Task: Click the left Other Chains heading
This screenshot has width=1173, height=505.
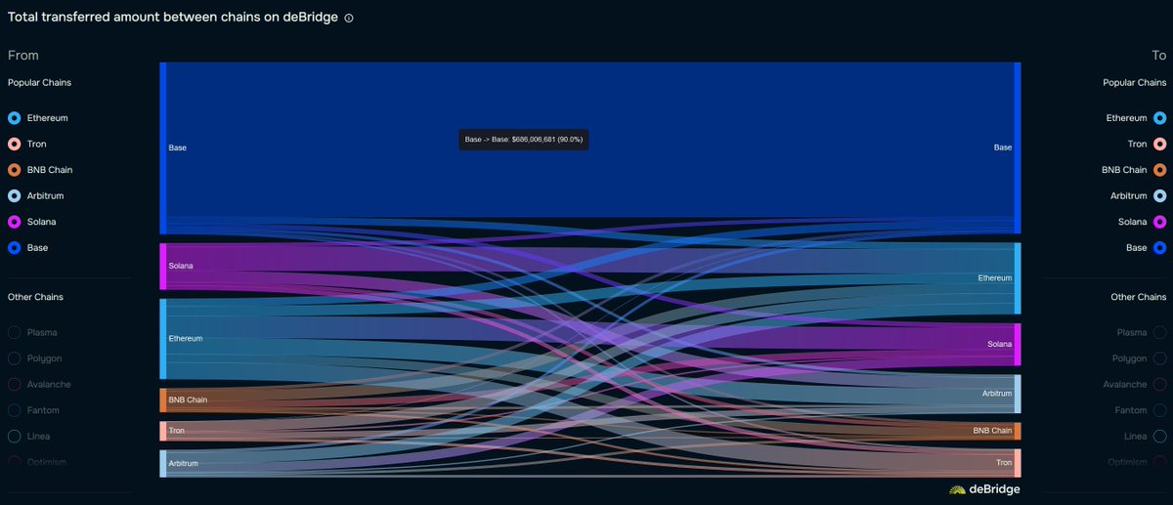Action: pyautogui.click(x=35, y=297)
